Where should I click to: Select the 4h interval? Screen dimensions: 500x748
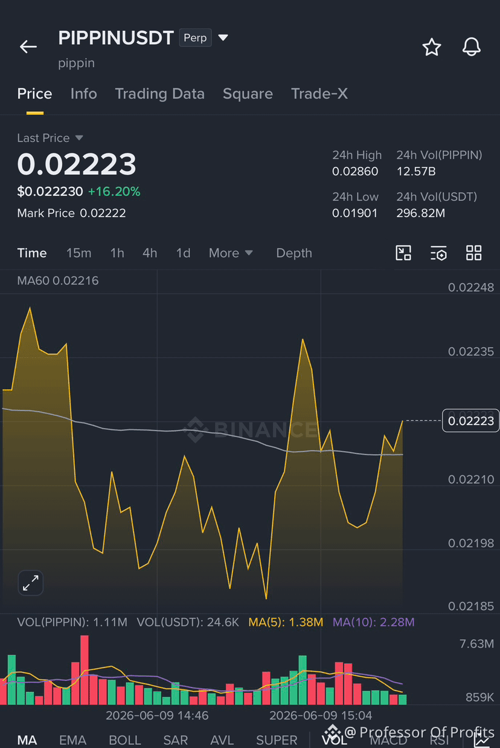coord(150,253)
